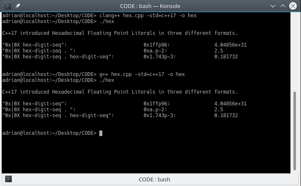Screen dimensions: 301x186
Task: Click first 4.04856e+31 output value
Action: click(230, 45)
